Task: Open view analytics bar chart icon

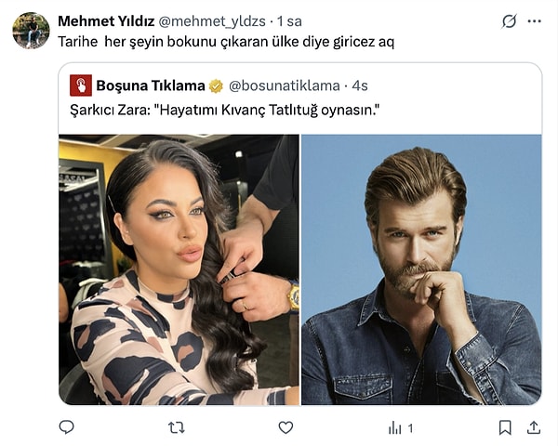Action: coord(395,427)
